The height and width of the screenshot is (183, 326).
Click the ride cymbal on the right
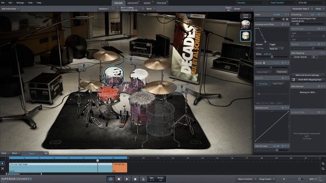coord(160,87)
